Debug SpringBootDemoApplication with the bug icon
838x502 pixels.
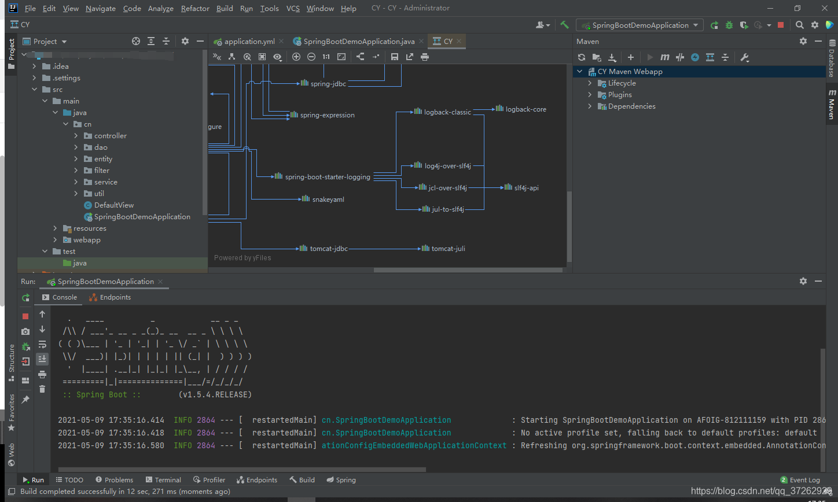[x=729, y=25]
